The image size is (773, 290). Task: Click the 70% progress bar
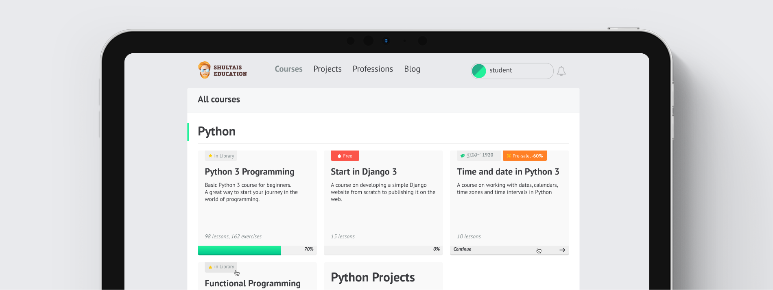click(257, 250)
